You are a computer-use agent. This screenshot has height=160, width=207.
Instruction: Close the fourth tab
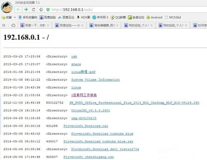(x=152, y=25)
